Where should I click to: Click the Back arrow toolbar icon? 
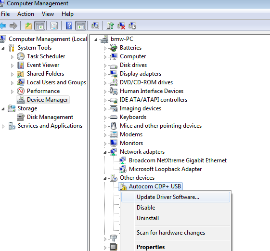pyautogui.click(x=3, y=26)
